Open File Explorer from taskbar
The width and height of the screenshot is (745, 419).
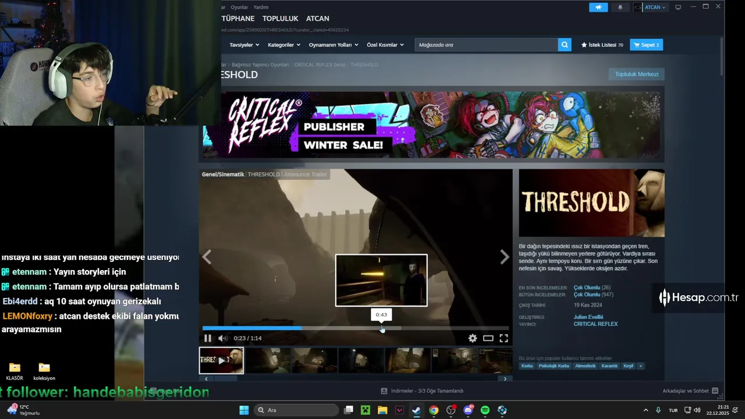[382, 410]
